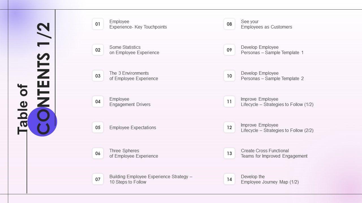Select Three Spheres of Employee Experience

133,153
